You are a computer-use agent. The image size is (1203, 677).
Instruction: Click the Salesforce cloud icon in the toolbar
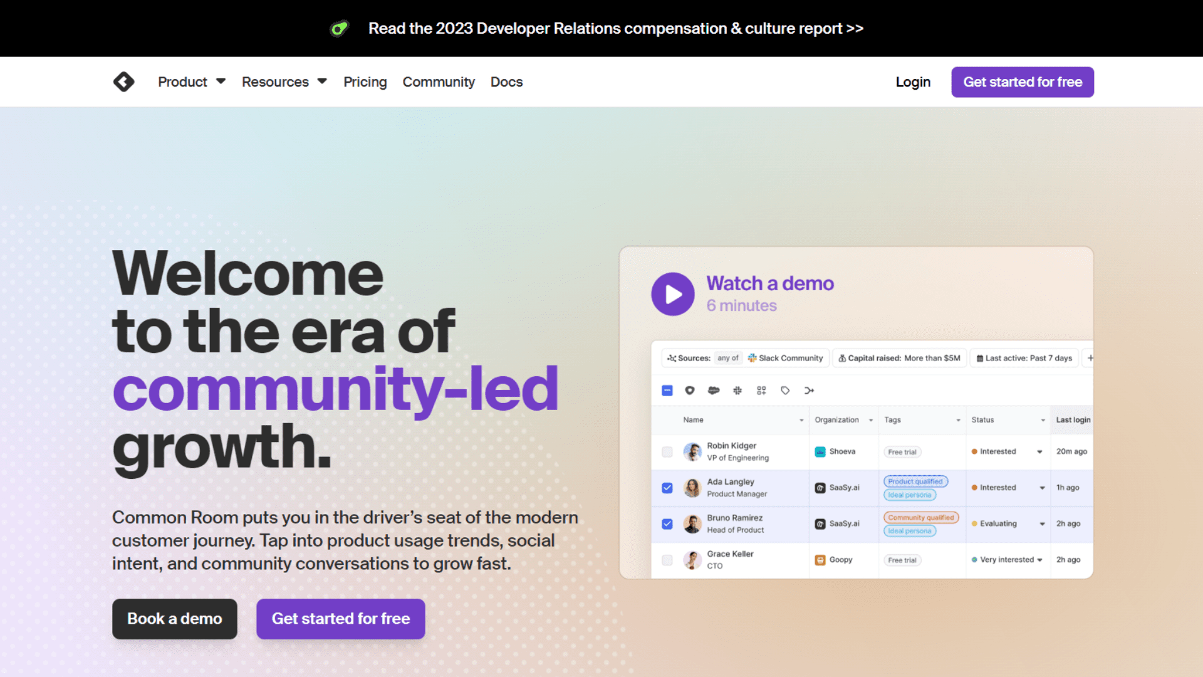(714, 390)
